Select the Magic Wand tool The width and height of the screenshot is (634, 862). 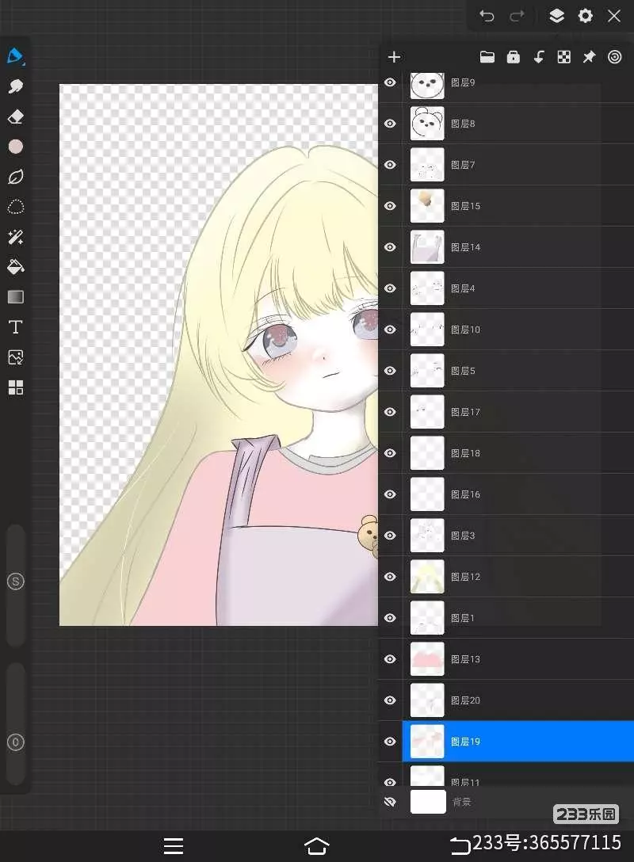point(15,237)
